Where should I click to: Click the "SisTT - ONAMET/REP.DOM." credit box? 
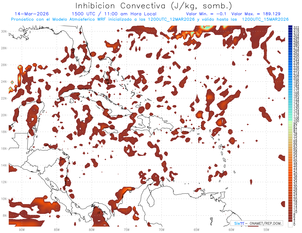tap(257, 223)
